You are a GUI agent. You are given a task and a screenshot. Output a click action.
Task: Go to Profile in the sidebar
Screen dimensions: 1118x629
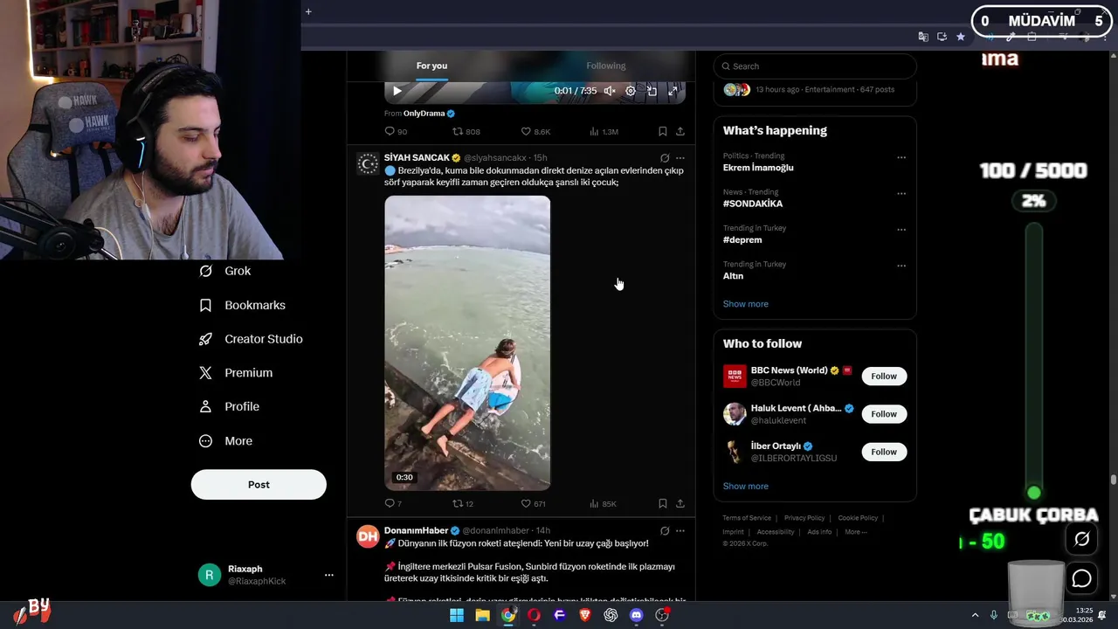click(x=230, y=406)
